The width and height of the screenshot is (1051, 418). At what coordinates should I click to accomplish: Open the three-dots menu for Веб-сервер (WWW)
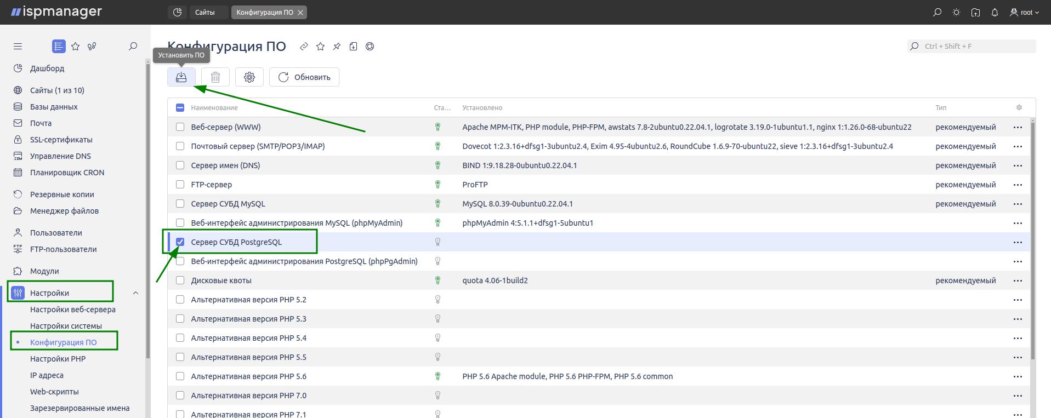[x=1018, y=127]
